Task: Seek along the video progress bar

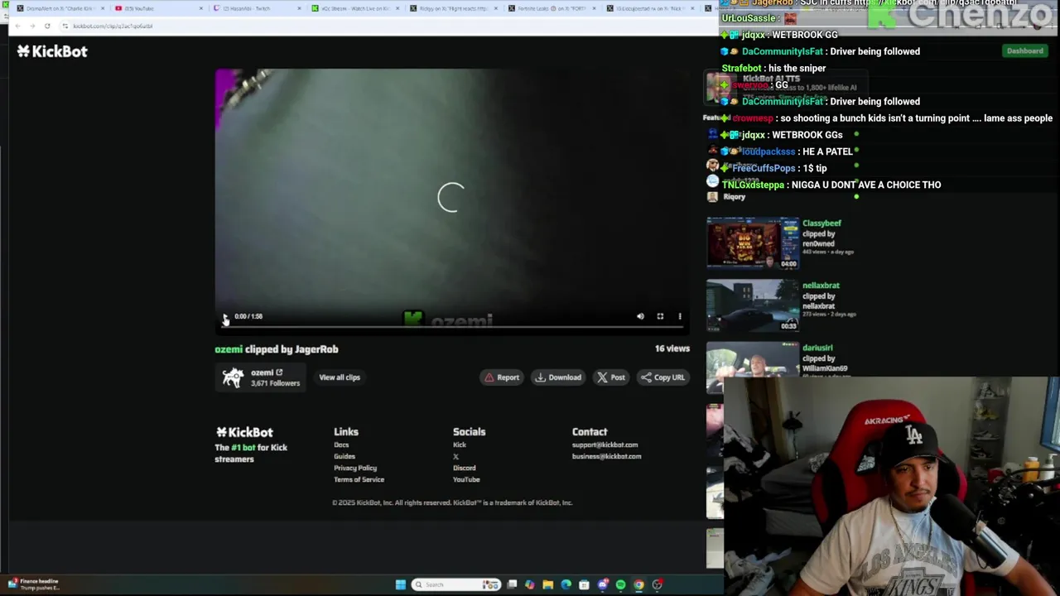Action: [451, 326]
